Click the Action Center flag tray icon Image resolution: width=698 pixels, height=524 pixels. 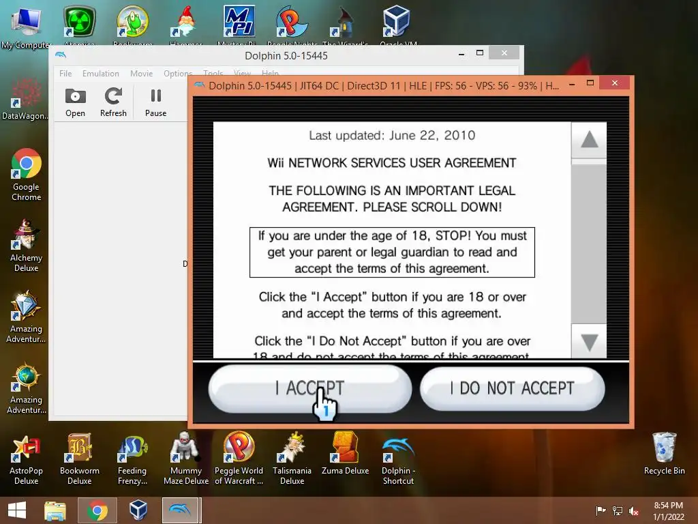coord(601,510)
